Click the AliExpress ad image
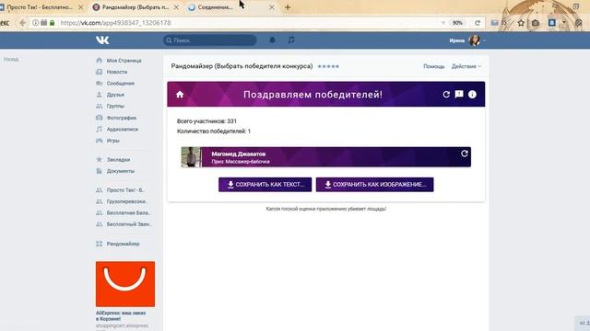590x331 pixels. pos(125,284)
